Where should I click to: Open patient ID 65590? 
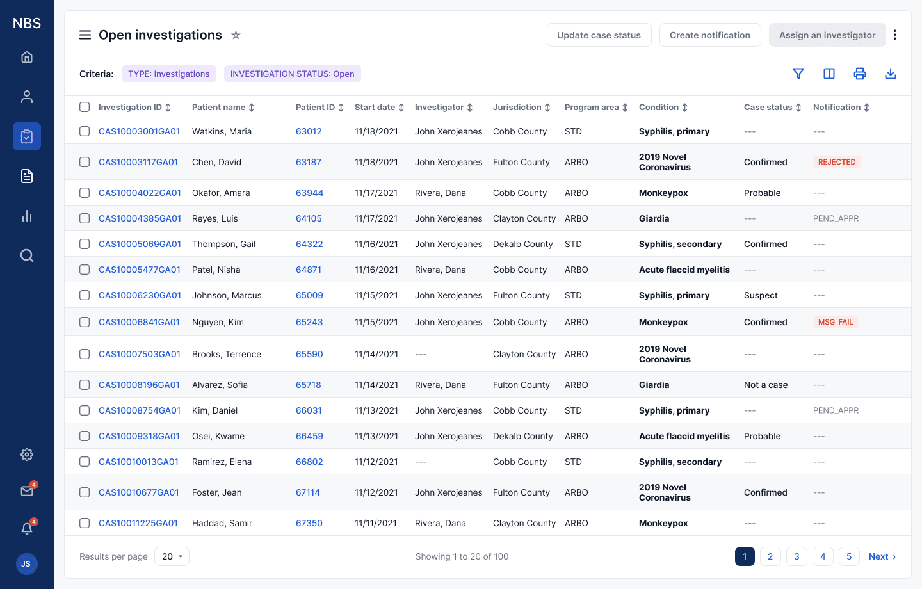click(x=309, y=354)
